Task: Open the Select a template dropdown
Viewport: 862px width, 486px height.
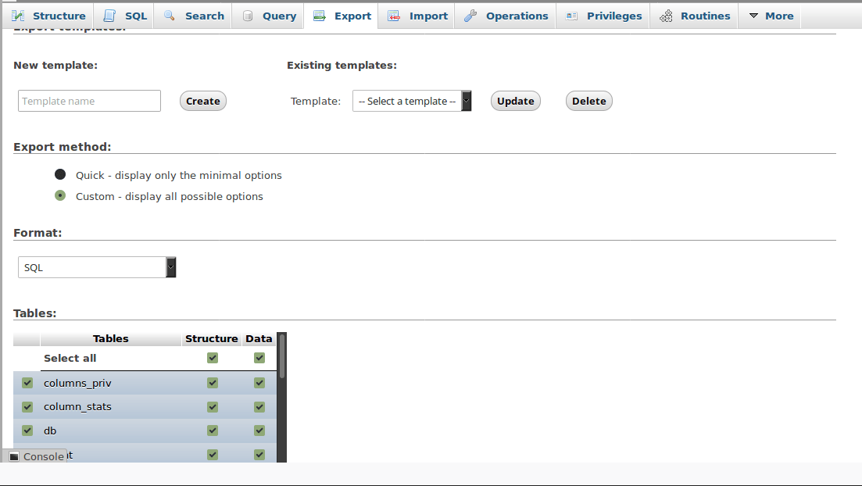Action: point(412,101)
